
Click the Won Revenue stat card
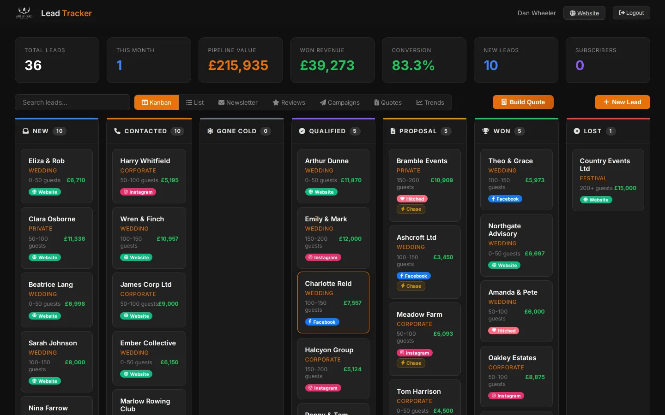tap(332, 60)
